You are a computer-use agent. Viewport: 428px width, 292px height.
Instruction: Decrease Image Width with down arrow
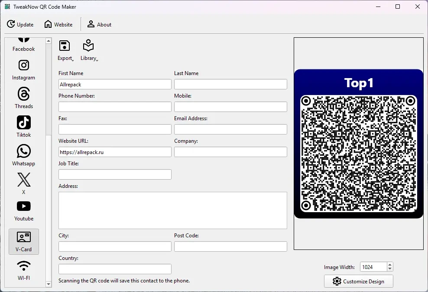coord(390,269)
